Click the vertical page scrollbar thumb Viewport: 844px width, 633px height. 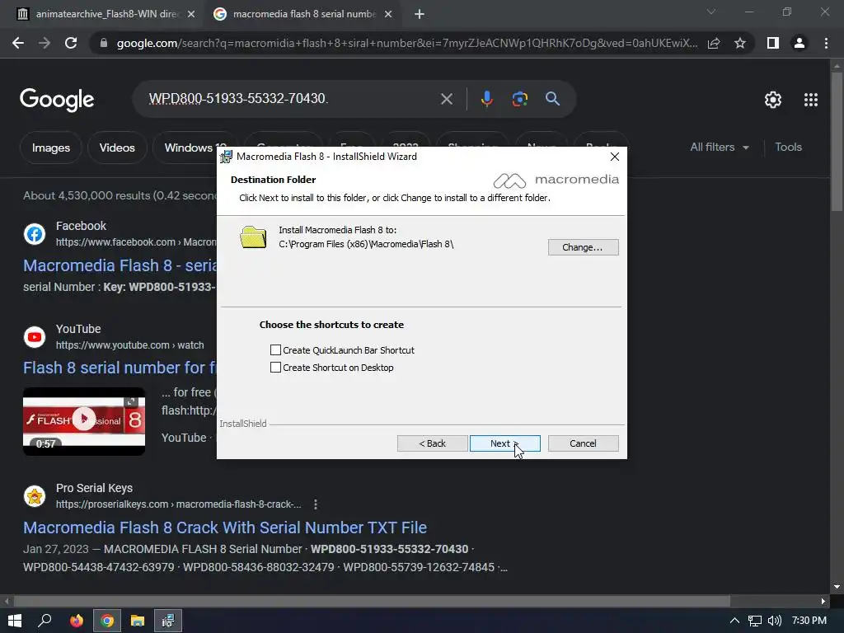tap(837, 141)
